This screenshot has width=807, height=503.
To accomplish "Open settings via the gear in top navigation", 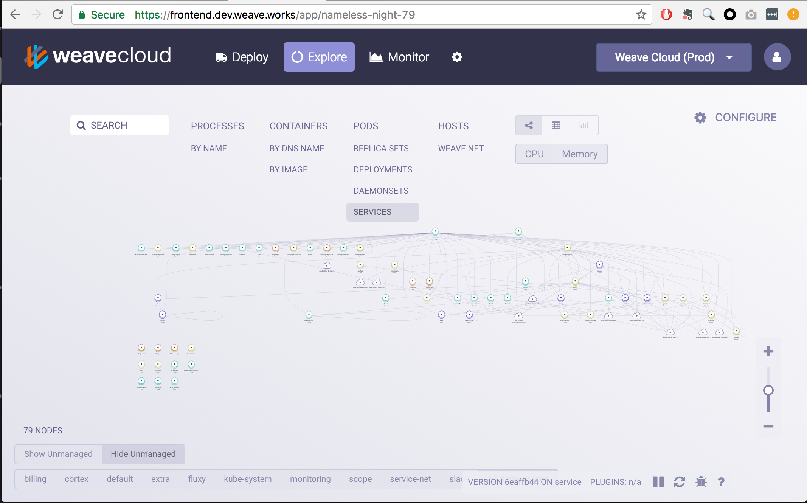I will (x=457, y=57).
